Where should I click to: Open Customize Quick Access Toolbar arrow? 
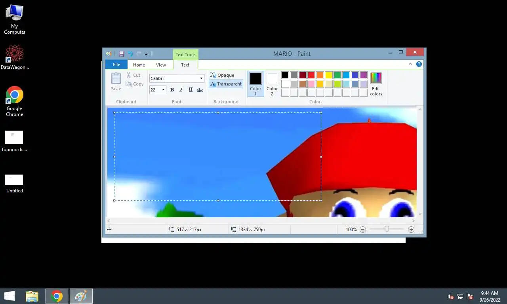point(146,54)
